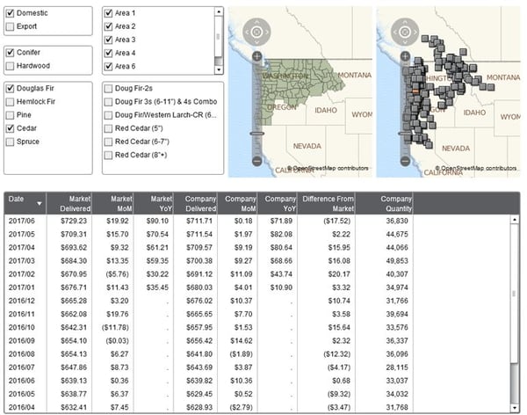
Task: Click Area list scroll up arrow
Action: [219, 11]
